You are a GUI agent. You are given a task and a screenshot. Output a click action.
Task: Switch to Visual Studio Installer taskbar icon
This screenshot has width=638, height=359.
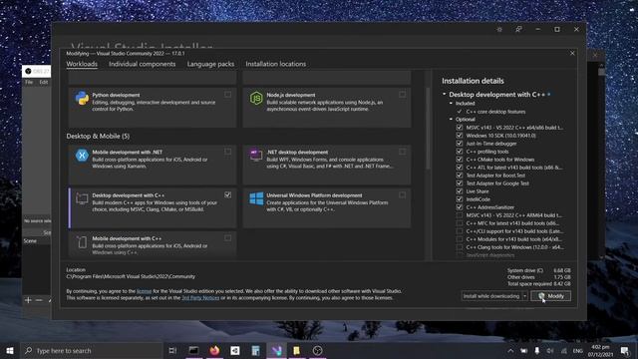(x=276, y=350)
